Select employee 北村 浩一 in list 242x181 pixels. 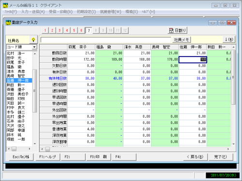click(16, 53)
